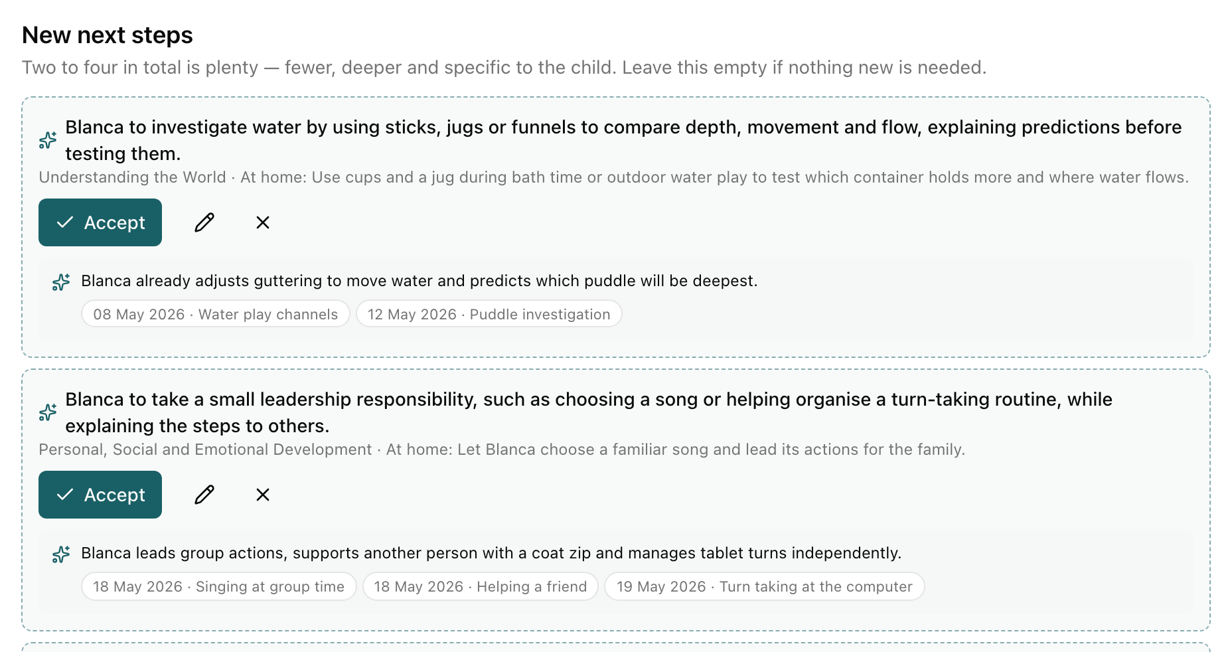Screen dimensions: 1232x652
Task: Click the New next steps heading
Action: (x=108, y=35)
